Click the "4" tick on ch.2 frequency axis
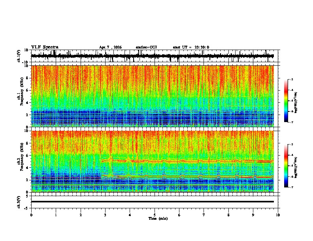The height and width of the screenshot is (241, 313). click(x=27, y=168)
